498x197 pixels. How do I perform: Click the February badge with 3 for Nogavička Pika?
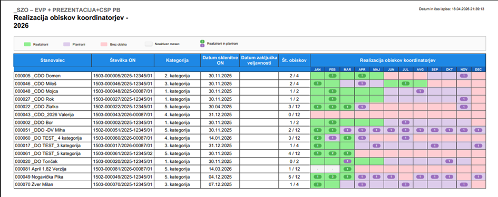click(x=332, y=177)
